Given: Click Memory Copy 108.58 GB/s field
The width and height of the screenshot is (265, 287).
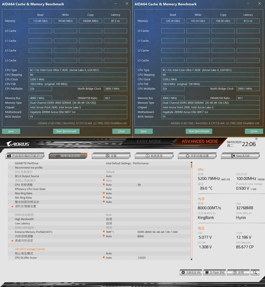Looking at the screenshot, I should pos(223,21).
